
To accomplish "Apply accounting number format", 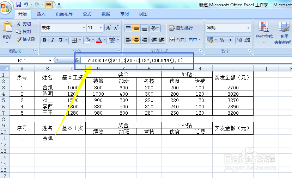I will (210, 40).
